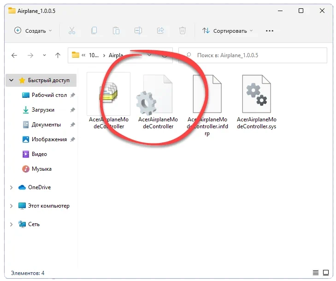Select the AcerAirplaneModeController.sys file
This screenshot has width=336, height=281.
click(257, 102)
